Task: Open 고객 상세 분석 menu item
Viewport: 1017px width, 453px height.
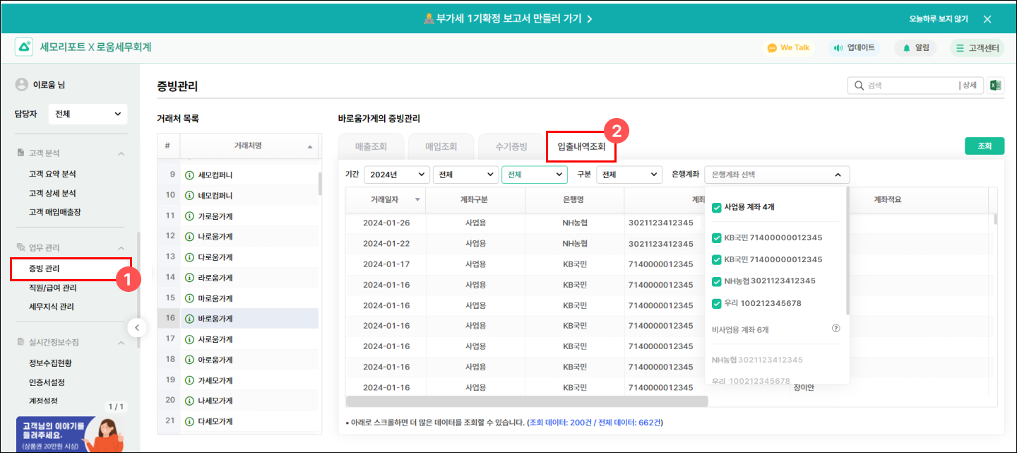Action: 52,193
